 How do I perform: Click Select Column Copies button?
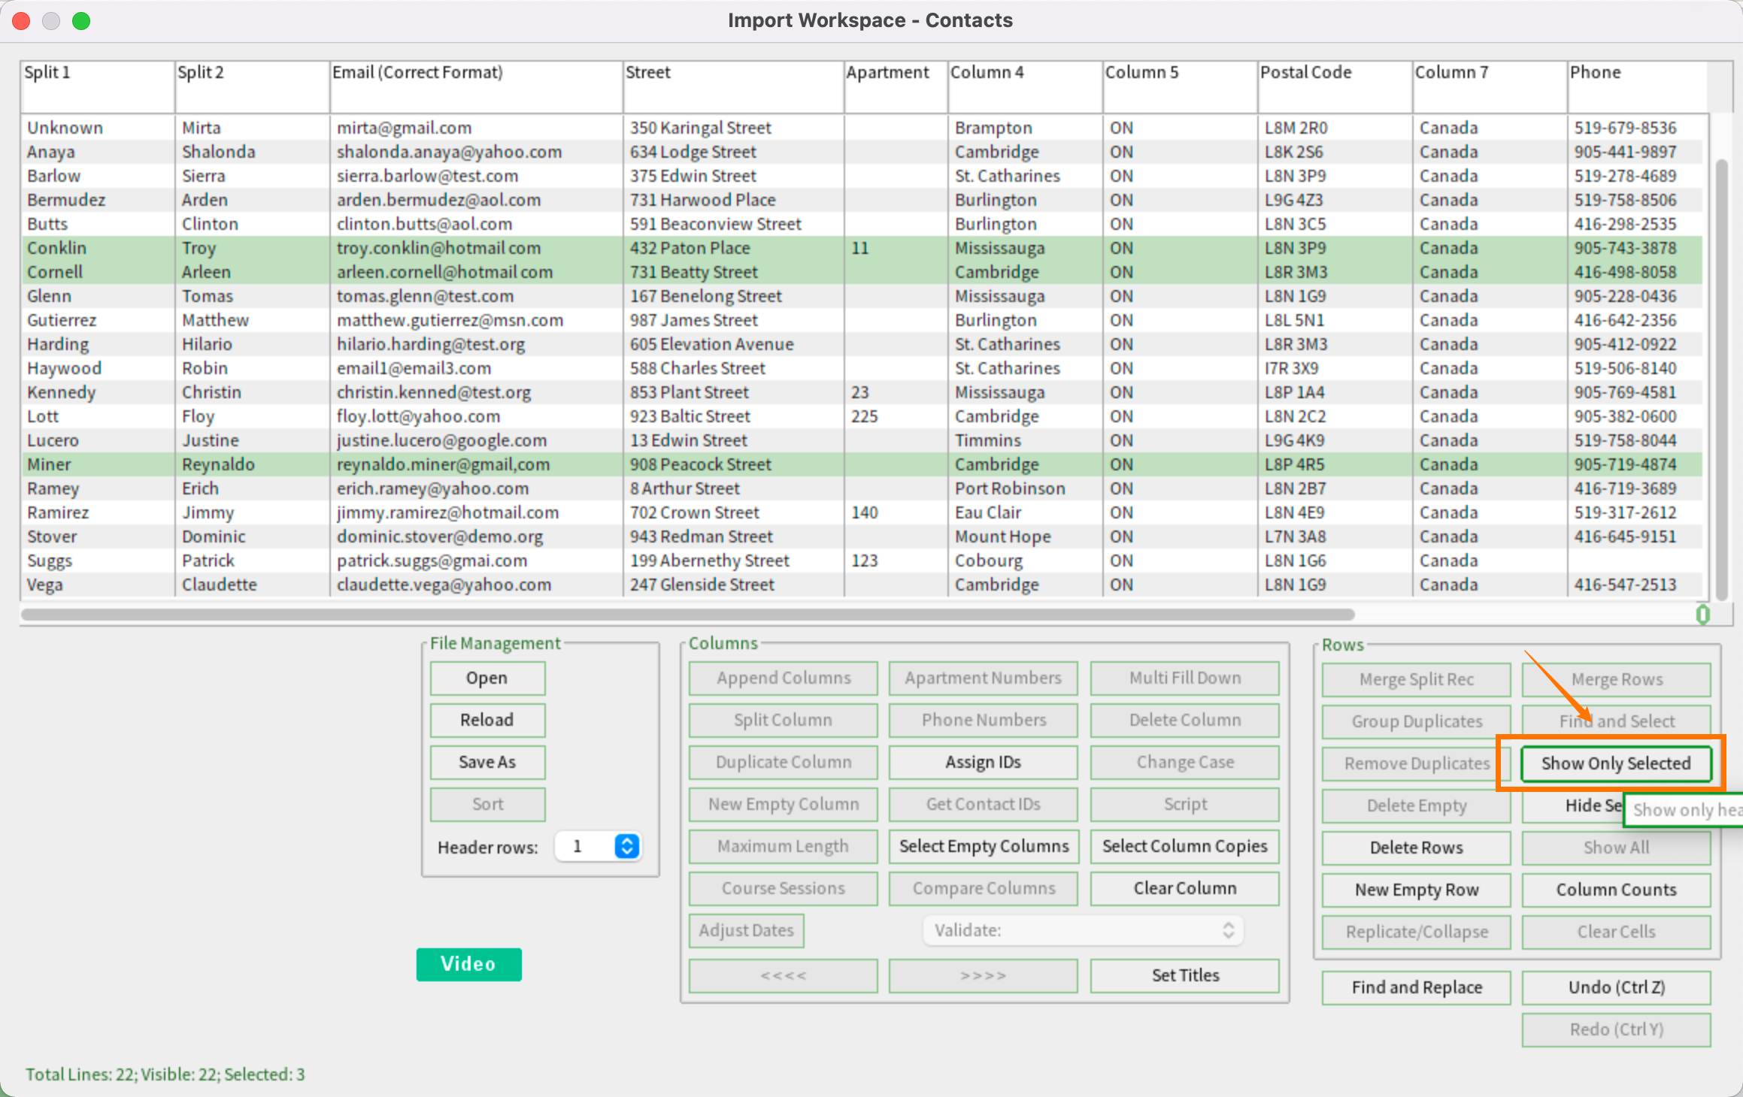click(x=1184, y=846)
